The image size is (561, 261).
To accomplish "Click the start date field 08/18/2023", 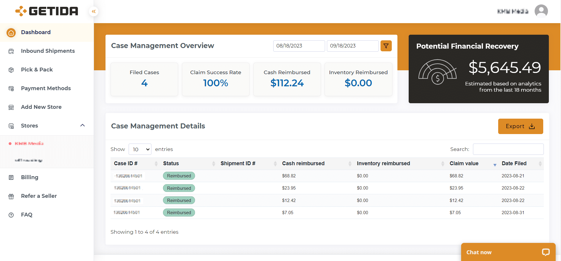I will (299, 46).
